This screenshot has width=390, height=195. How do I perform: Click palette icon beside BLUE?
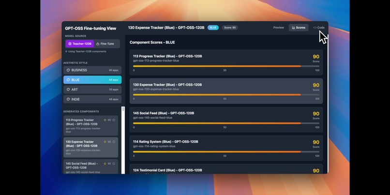tap(68, 80)
